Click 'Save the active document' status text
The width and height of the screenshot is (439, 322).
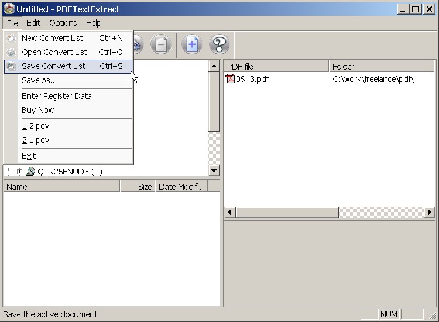pyautogui.click(x=50, y=314)
